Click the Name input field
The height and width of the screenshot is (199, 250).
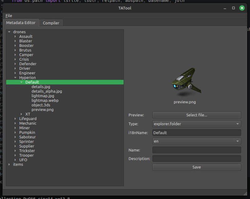196,150
